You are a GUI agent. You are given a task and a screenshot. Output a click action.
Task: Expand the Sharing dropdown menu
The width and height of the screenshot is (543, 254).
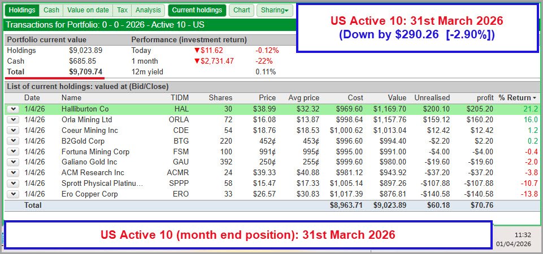pos(275,10)
